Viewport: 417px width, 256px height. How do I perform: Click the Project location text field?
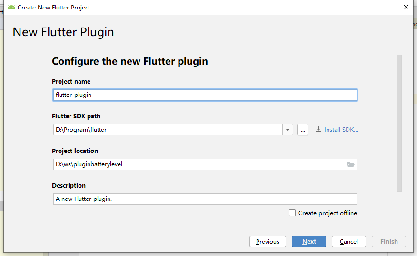[205, 164]
